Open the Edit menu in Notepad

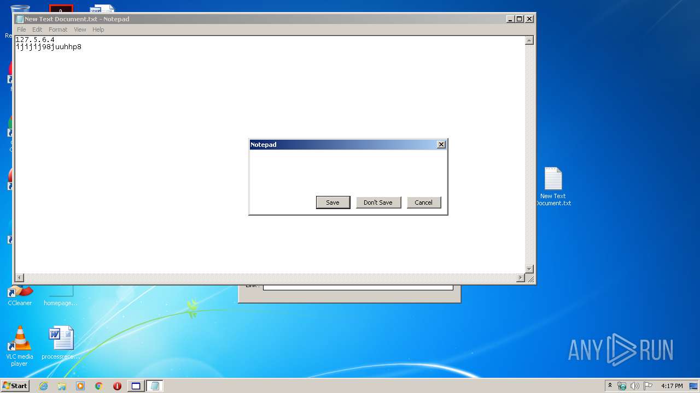point(37,29)
